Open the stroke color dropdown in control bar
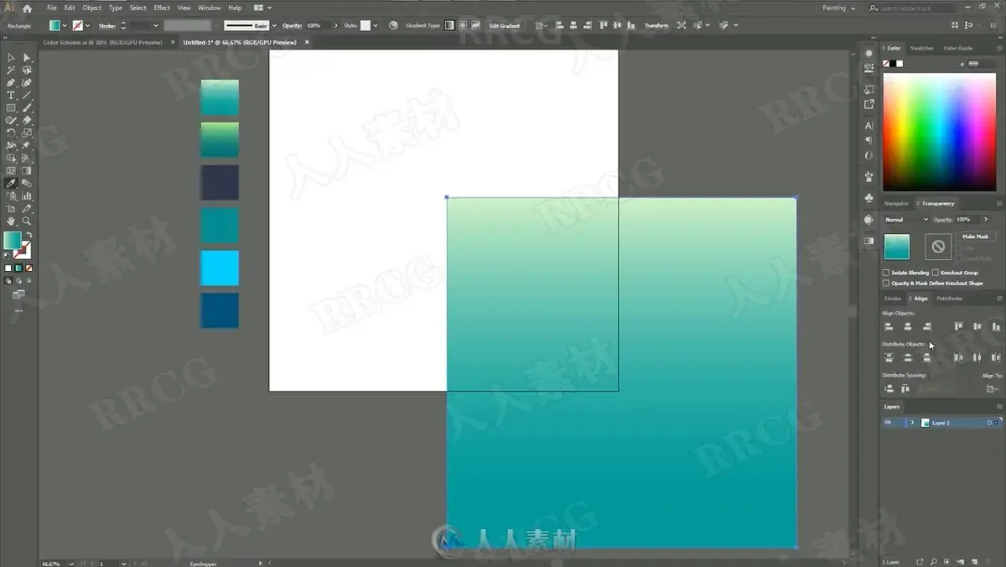 (88, 26)
